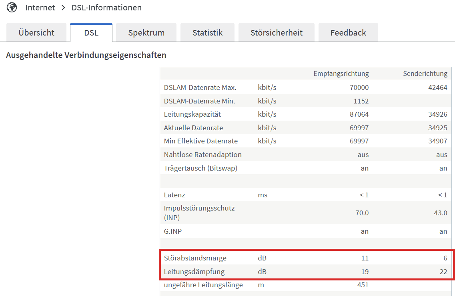This screenshot has width=455, height=296.
Task: Open the Internet breadcrumb link
Action: click(x=40, y=8)
